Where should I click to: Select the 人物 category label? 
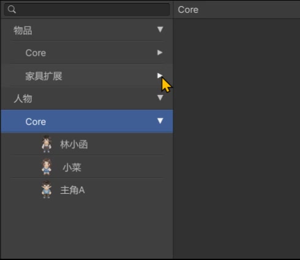(x=23, y=99)
